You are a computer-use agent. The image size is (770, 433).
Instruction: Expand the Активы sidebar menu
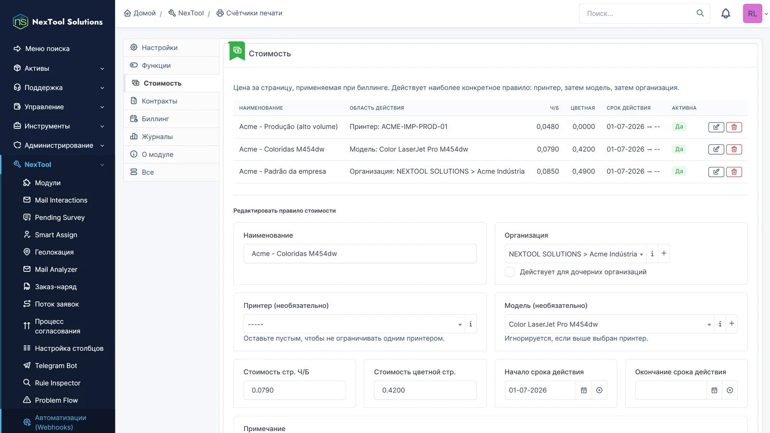[x=58, y=68]
